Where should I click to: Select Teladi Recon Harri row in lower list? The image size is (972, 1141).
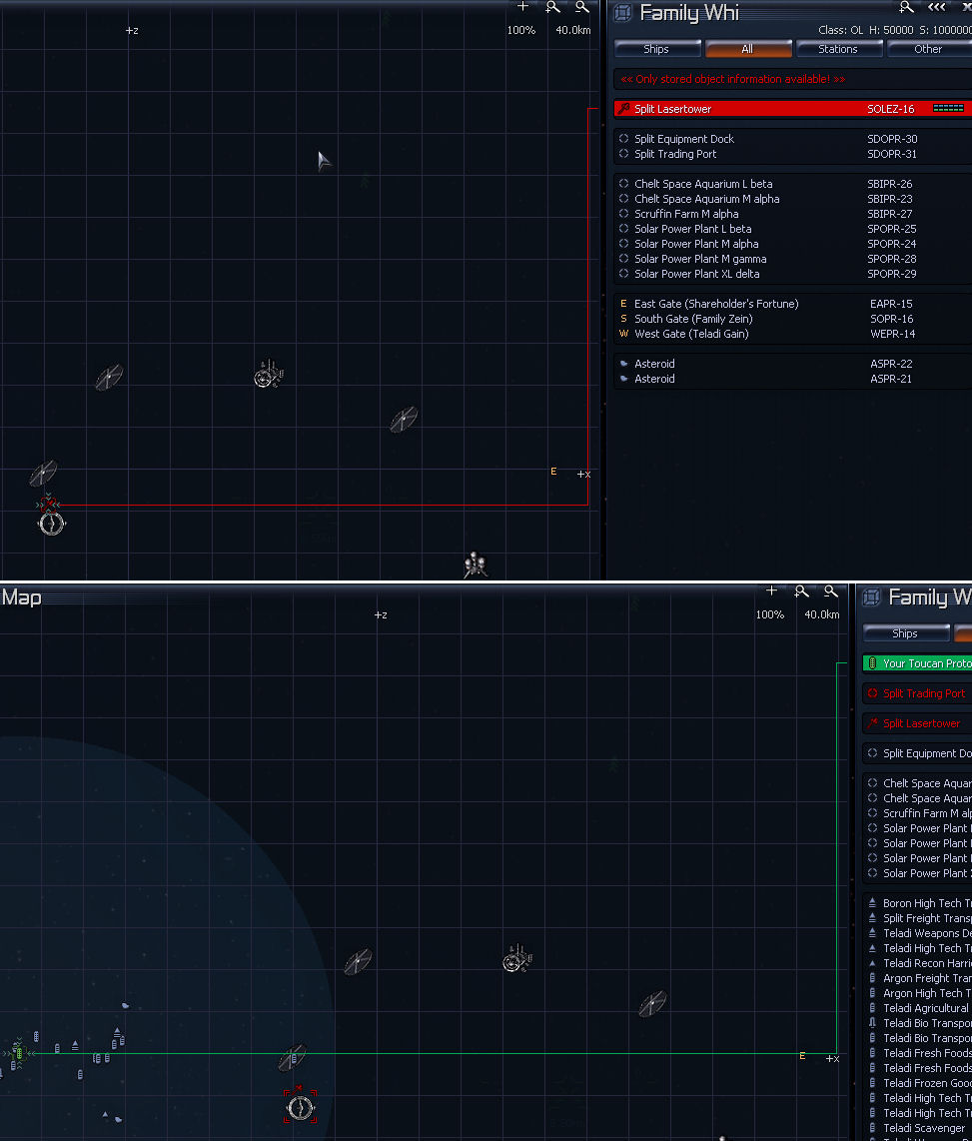coord(917,963)
